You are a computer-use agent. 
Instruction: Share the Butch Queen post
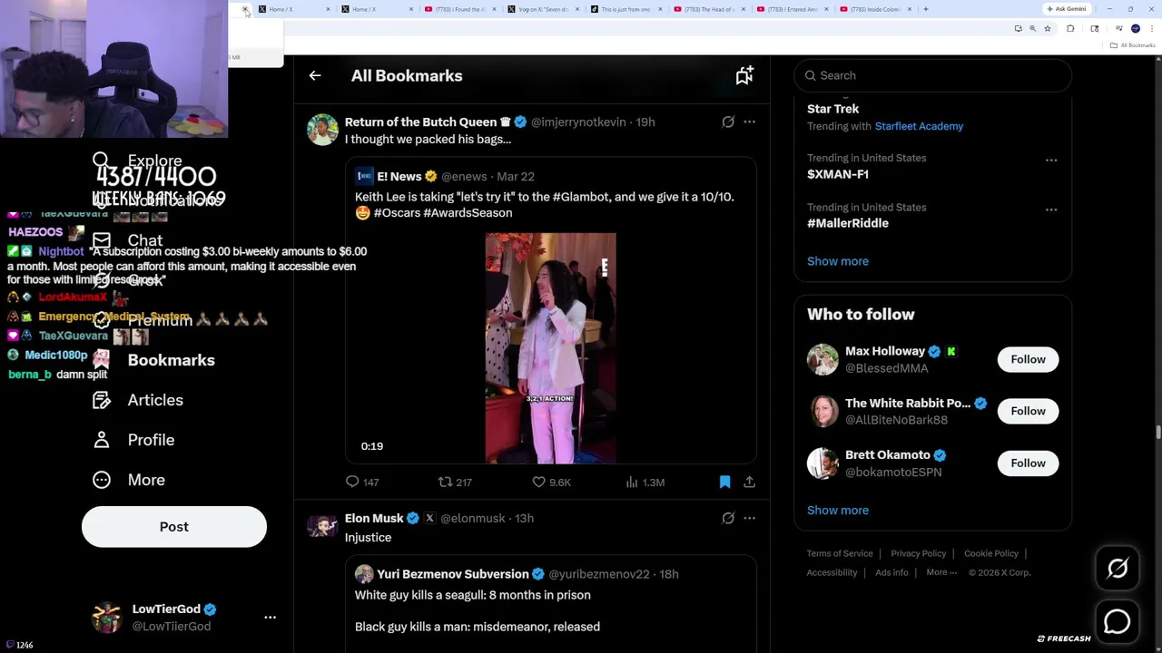click(750, 482)
